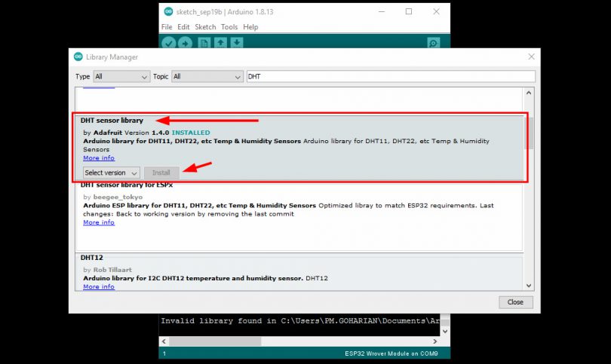The height and width of the screenshot is (364, 611).
Task: Click the Upload arrow toolbar icon
Action: [185, 43]
